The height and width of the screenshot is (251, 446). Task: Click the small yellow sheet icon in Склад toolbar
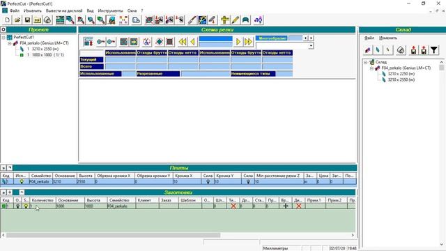pos(387,50)
